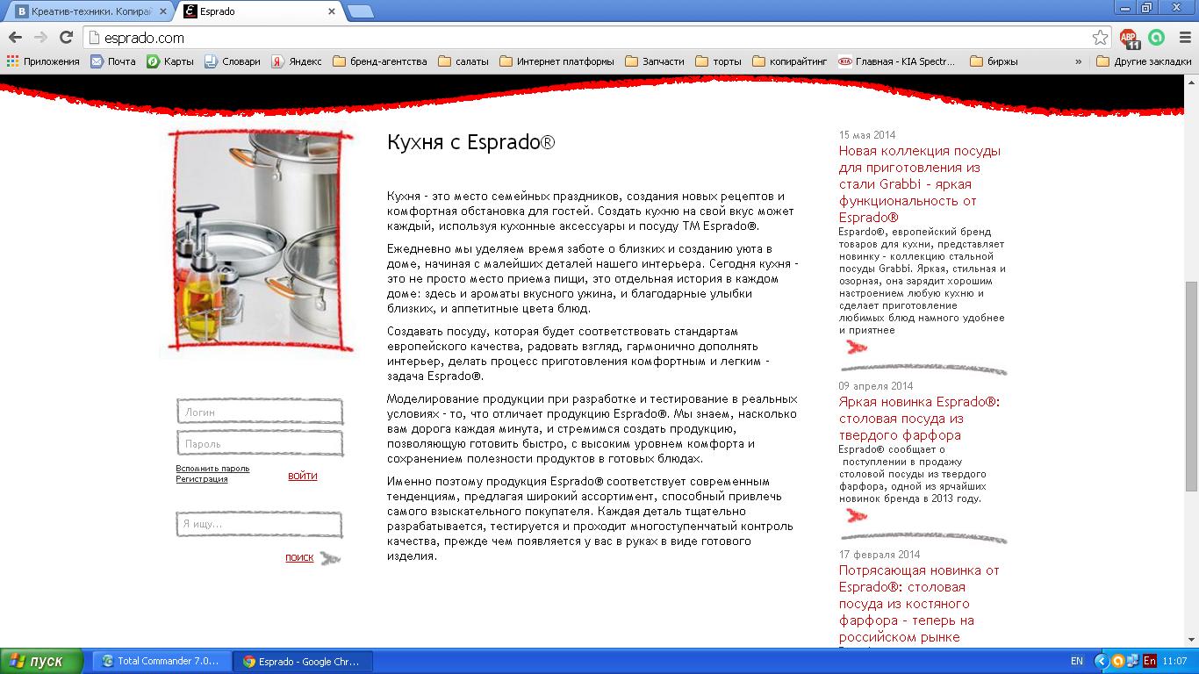Expand the Интернет платформы bookmarks folder

tap(557, 61)
